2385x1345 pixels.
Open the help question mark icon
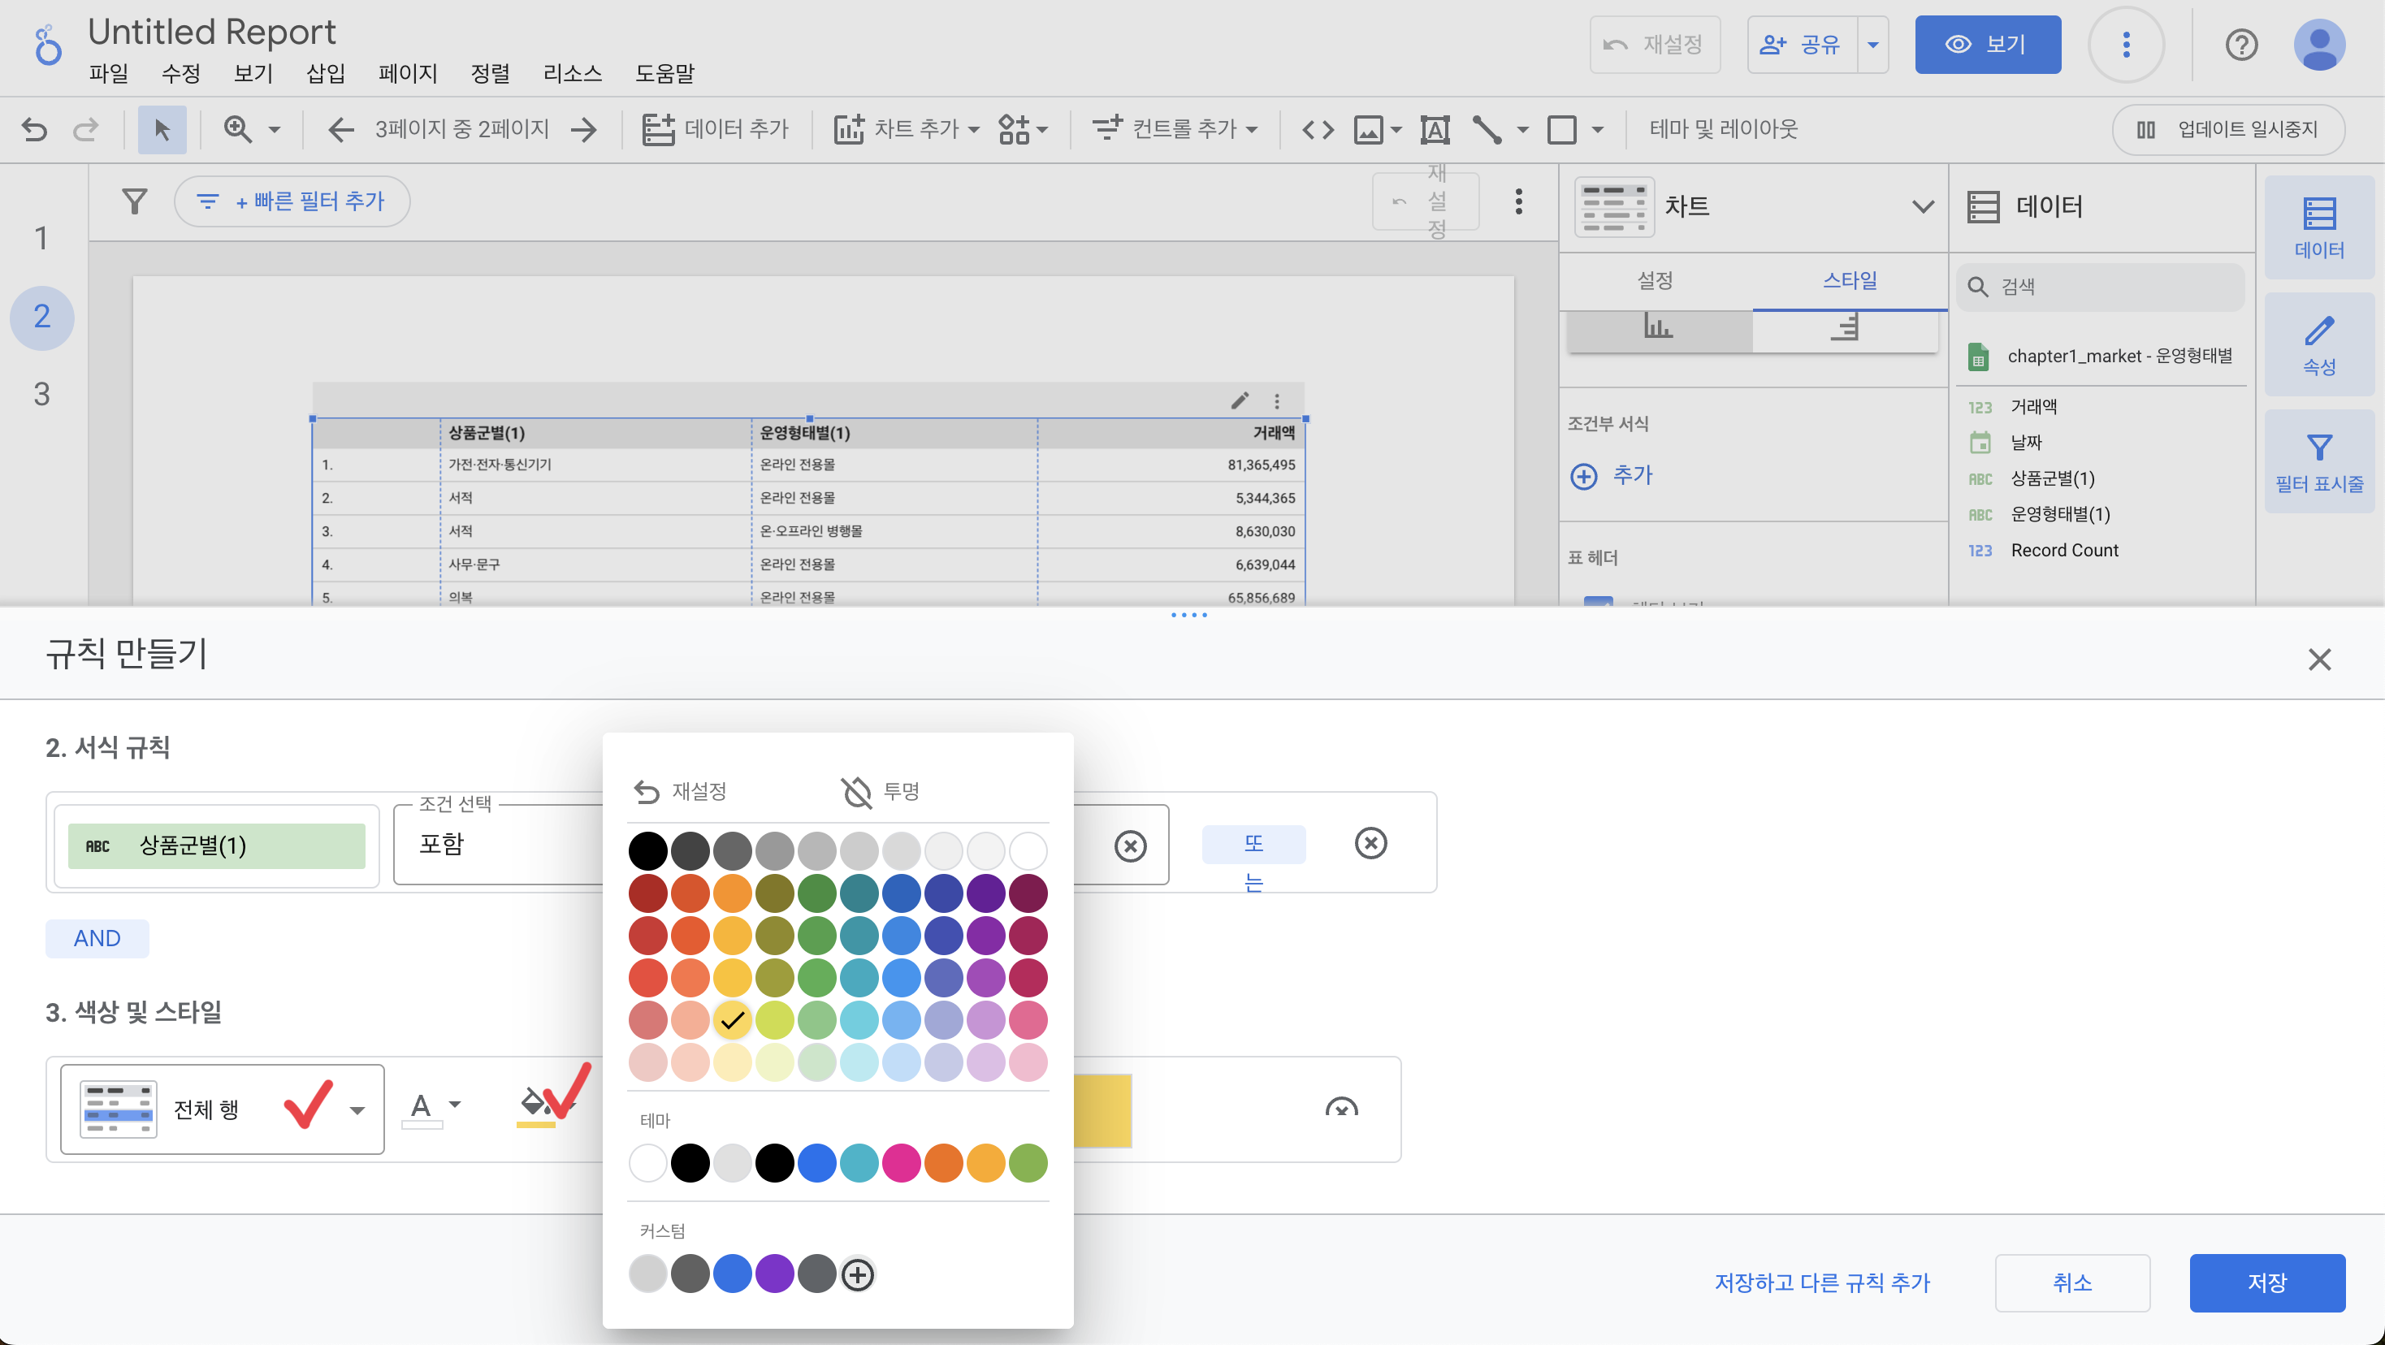point(2240,45)
